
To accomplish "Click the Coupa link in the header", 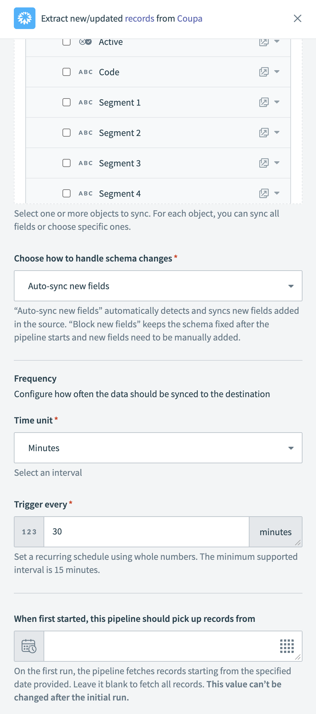I will point(189,19).
